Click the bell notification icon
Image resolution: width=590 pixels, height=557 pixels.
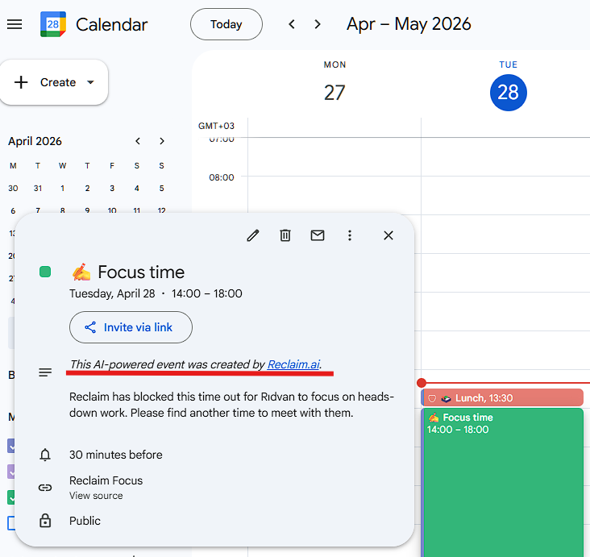(45, 455)
